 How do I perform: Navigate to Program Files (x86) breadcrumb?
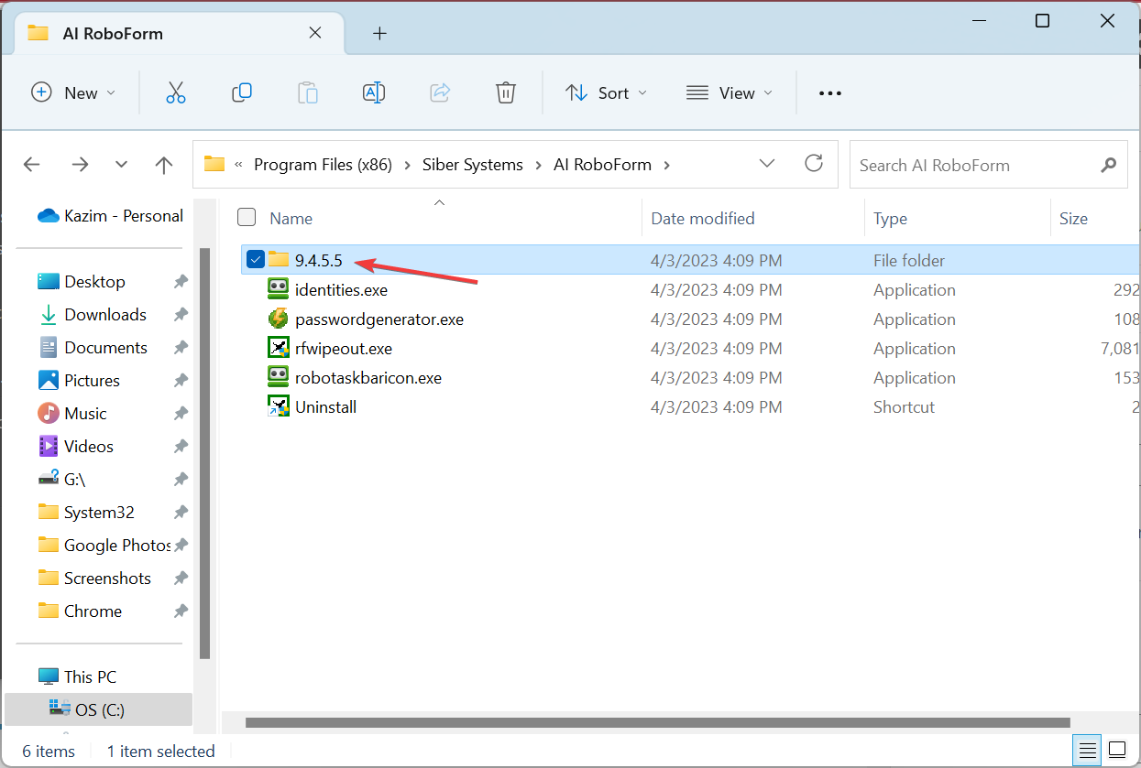(323, 165)
